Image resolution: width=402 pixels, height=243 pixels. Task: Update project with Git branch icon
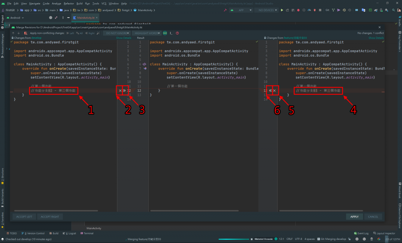[333, 10]
